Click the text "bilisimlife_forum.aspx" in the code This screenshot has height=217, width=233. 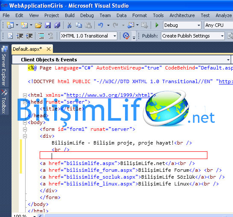coord(99,170)
